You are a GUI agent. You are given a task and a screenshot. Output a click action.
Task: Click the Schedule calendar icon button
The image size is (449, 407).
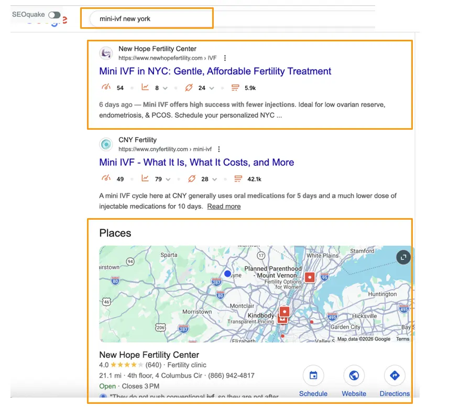313,376
